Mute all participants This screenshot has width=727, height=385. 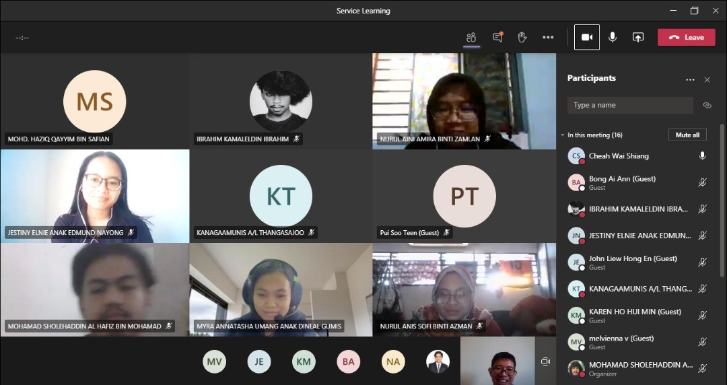pos(687,135)
